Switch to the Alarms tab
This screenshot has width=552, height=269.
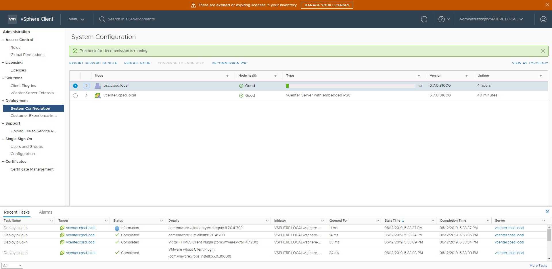tap(45, 212)
